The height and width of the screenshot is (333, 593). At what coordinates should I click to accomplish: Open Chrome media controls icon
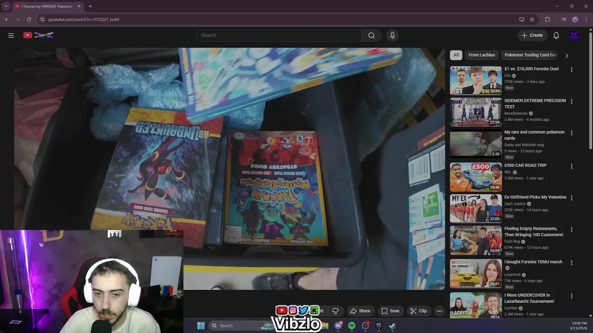tap(564, 19)
